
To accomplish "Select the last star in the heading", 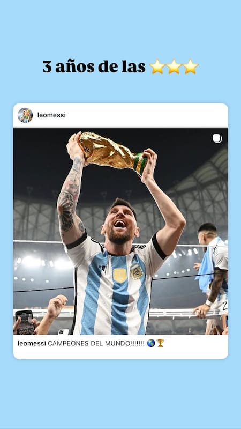I will (191, 66).
